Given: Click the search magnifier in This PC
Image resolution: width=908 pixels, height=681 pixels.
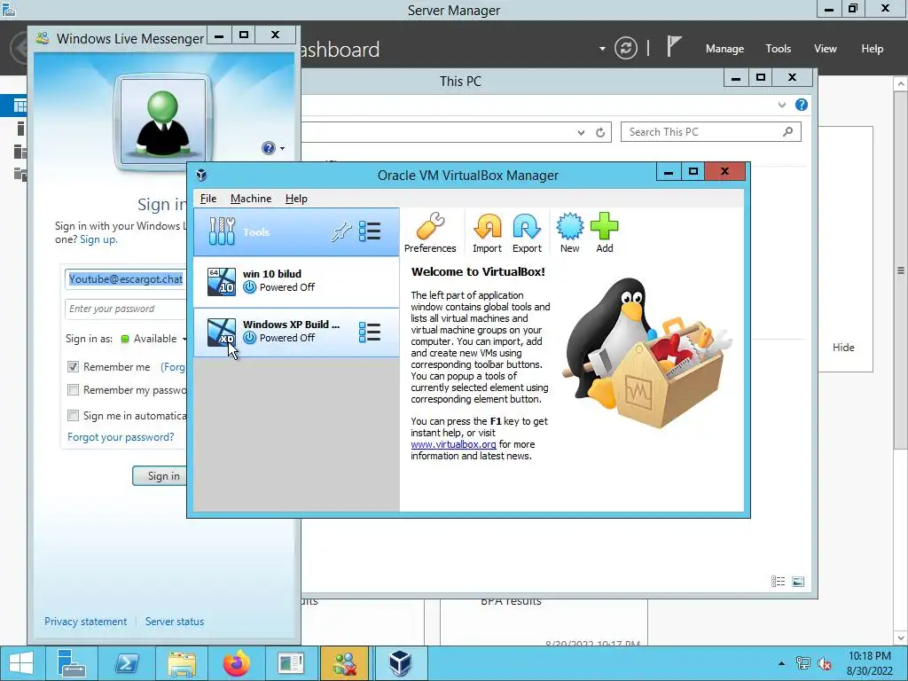Looking at the screenshot, I should (787, 132).
